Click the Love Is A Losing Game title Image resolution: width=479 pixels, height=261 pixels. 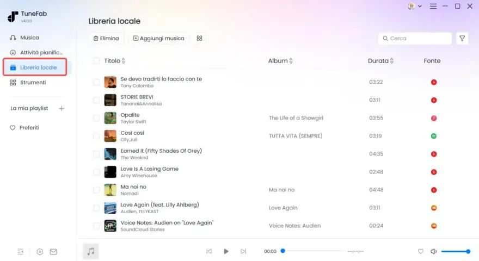(149, 169)
